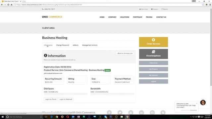
Task: Open the SOLUTIONS navigation item
Action: 125,17
